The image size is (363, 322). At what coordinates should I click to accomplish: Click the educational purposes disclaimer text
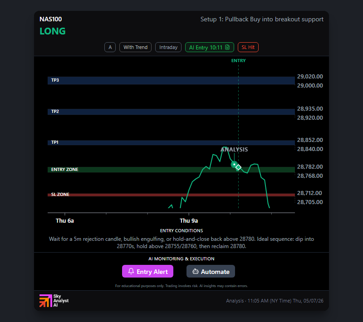click(x=181, y=286)
